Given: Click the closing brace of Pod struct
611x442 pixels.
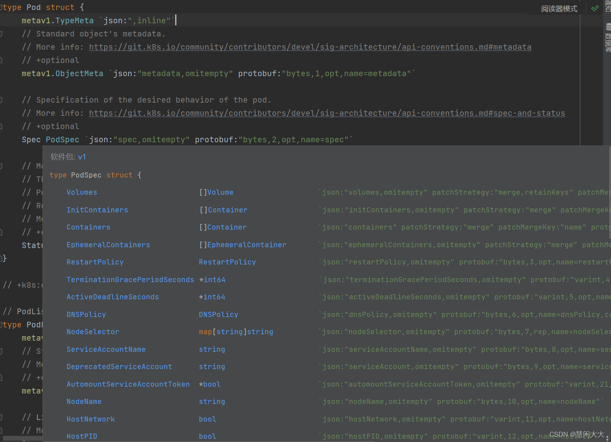Looking at the screenshot, I should [4, 258].
